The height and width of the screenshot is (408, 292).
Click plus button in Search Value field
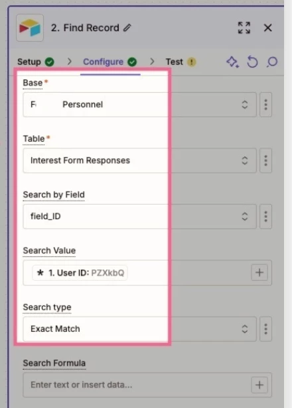(x=259, y=273)
